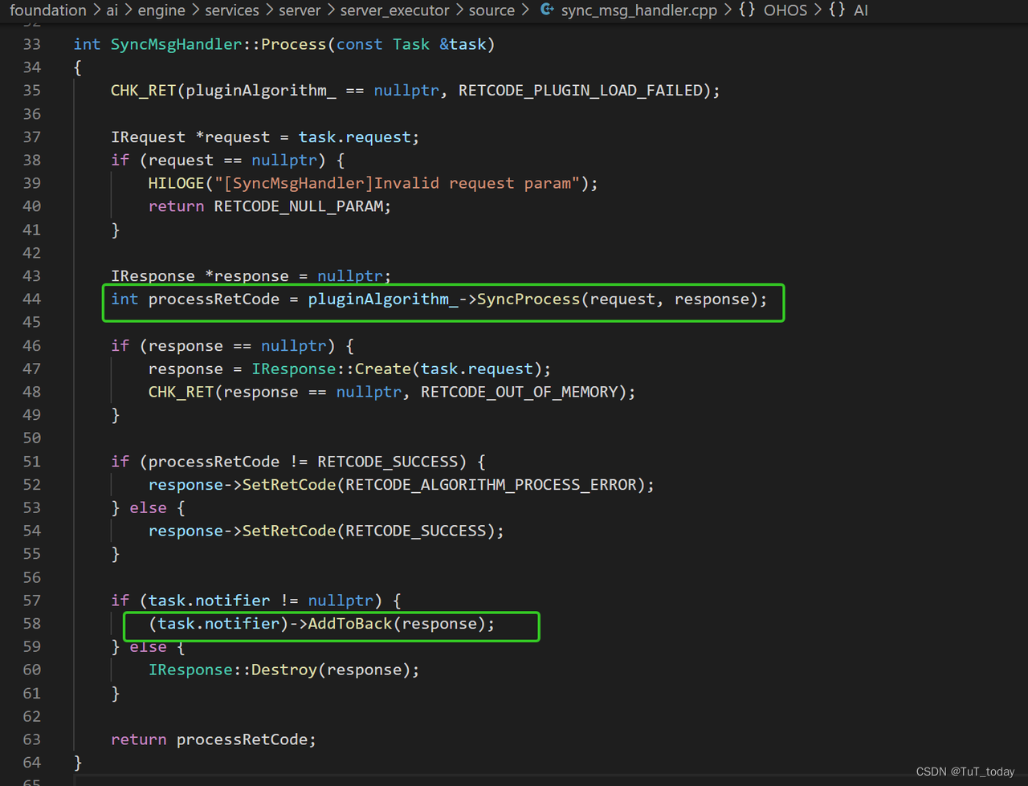Click RETCODE_NULL_PARAM on line 40
Viewport: 1028px width, 786px height.
[x=299, y=206]
